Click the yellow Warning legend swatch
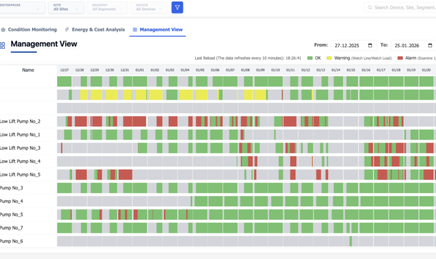 pyautogui.click(x=329, y=58)
